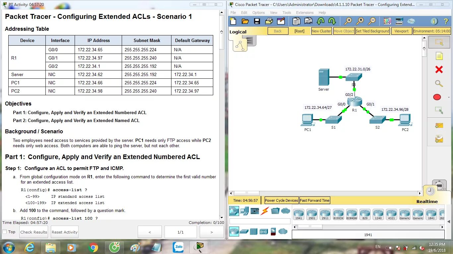The width and height of the screenshot is (453, 254).
Task: Choose the Resize Shape tool
Action: pos(439,110)
